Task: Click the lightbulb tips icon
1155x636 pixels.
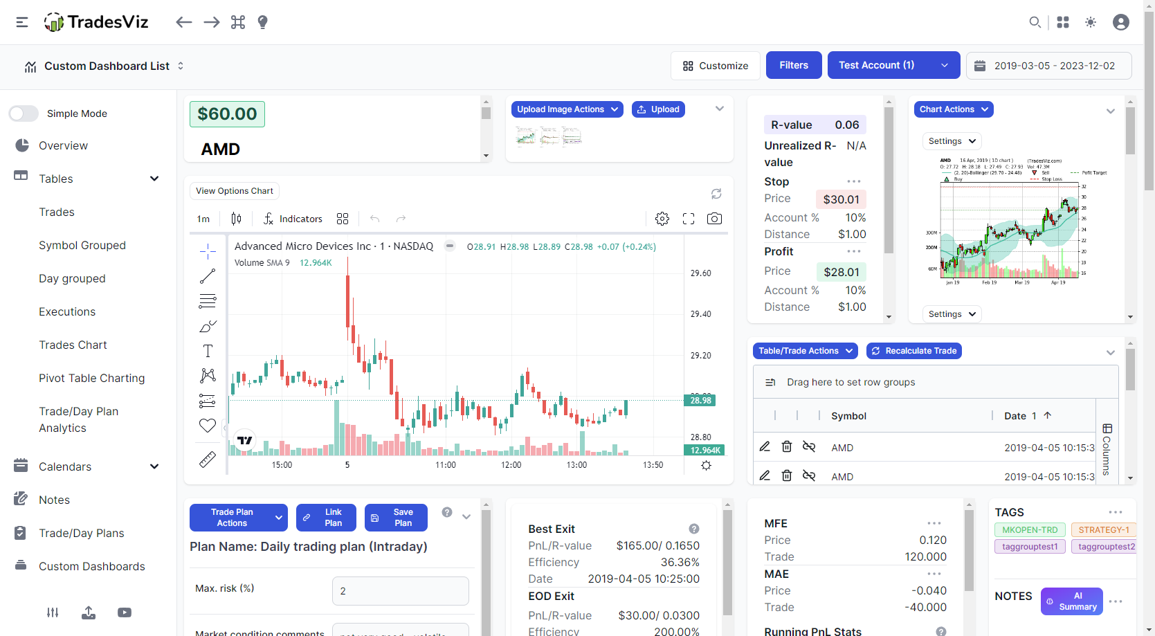Action: [x=262, y=22]
